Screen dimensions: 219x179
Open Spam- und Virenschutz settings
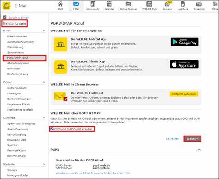pyautogui.click(x=21, y=124)
